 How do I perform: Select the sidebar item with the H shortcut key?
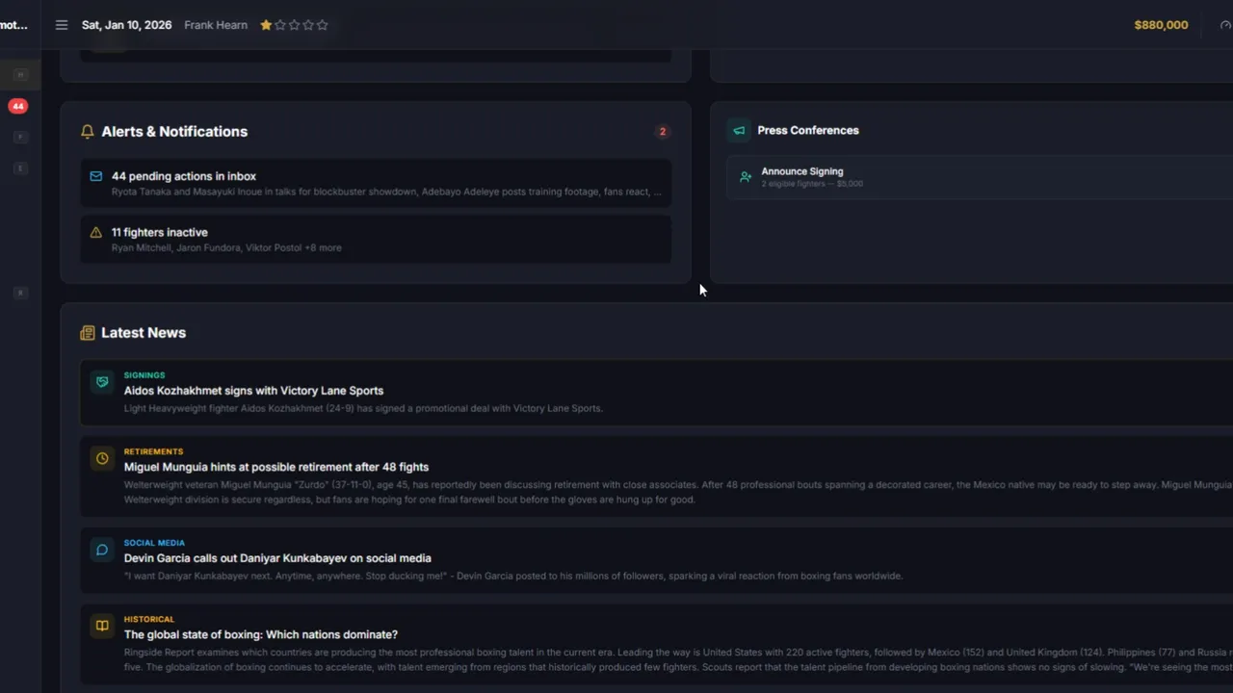(20, 75)
